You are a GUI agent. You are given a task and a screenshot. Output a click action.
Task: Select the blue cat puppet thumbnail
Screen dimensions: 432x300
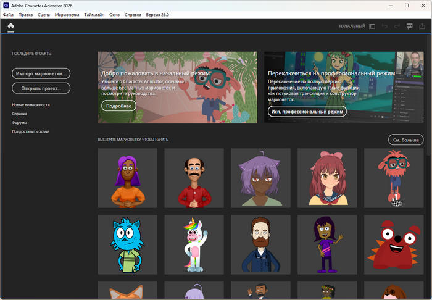point(128,244)
